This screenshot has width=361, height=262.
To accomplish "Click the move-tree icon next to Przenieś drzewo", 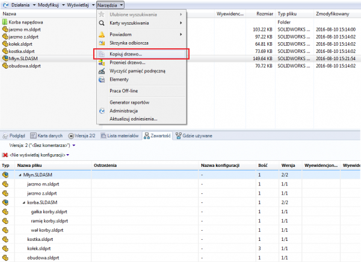I will click(x=102, y=63).
